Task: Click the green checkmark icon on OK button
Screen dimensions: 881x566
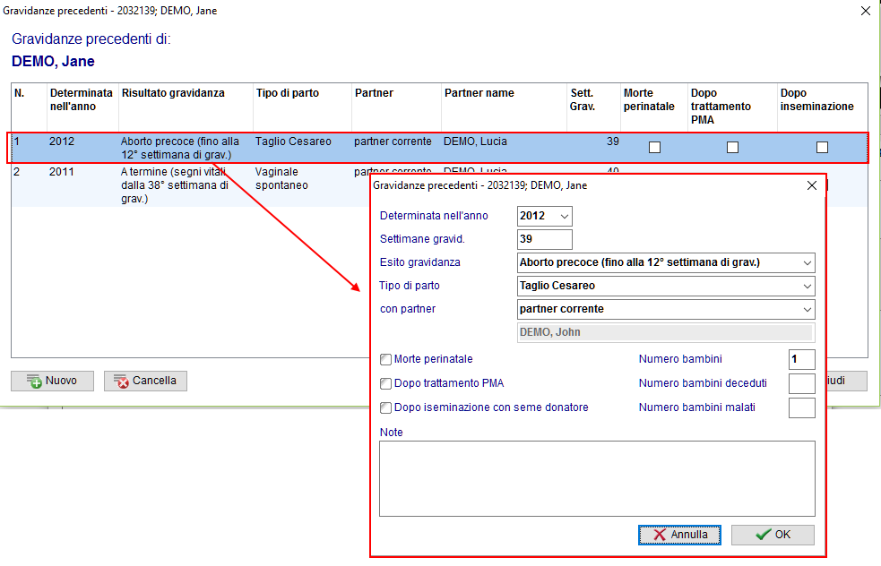Action: [x=763, y=535]
